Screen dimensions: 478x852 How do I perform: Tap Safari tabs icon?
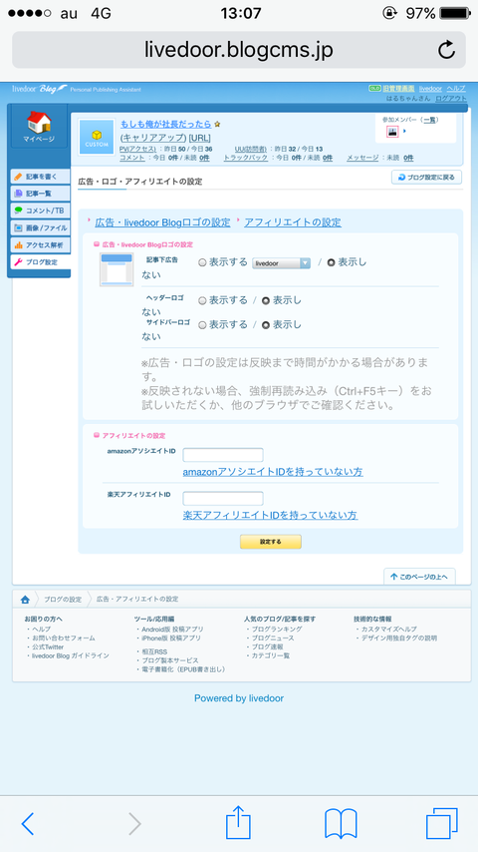[441, 824]
